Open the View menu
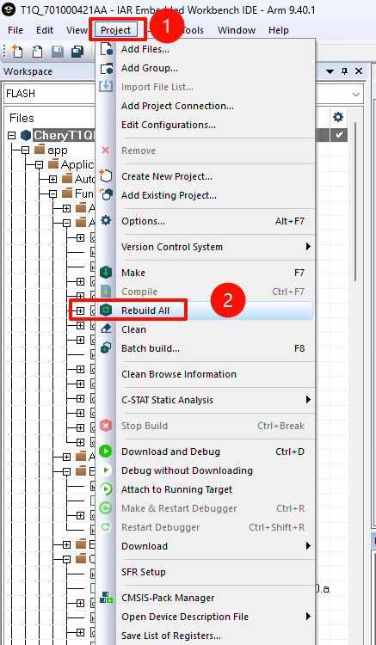 (x=77, y=30)
